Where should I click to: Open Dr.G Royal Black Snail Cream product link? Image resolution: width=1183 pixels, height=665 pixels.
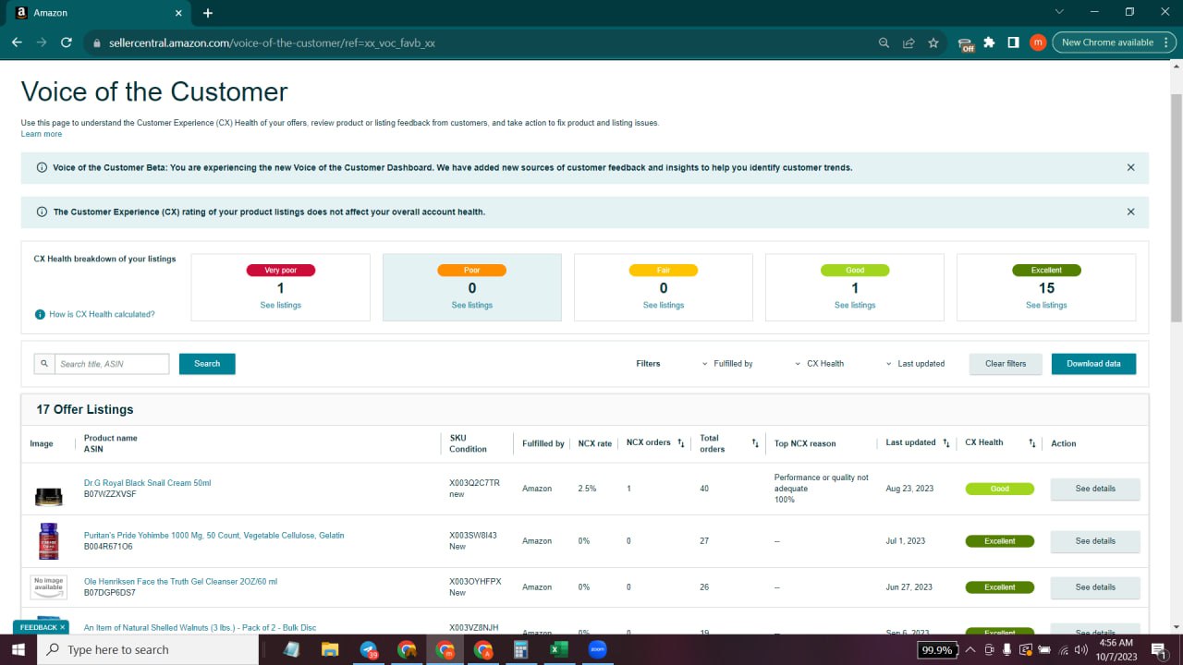pos(148,483)
